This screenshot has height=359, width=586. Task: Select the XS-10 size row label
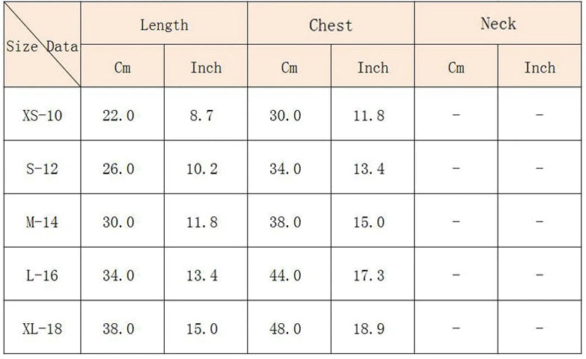(43, 115)
